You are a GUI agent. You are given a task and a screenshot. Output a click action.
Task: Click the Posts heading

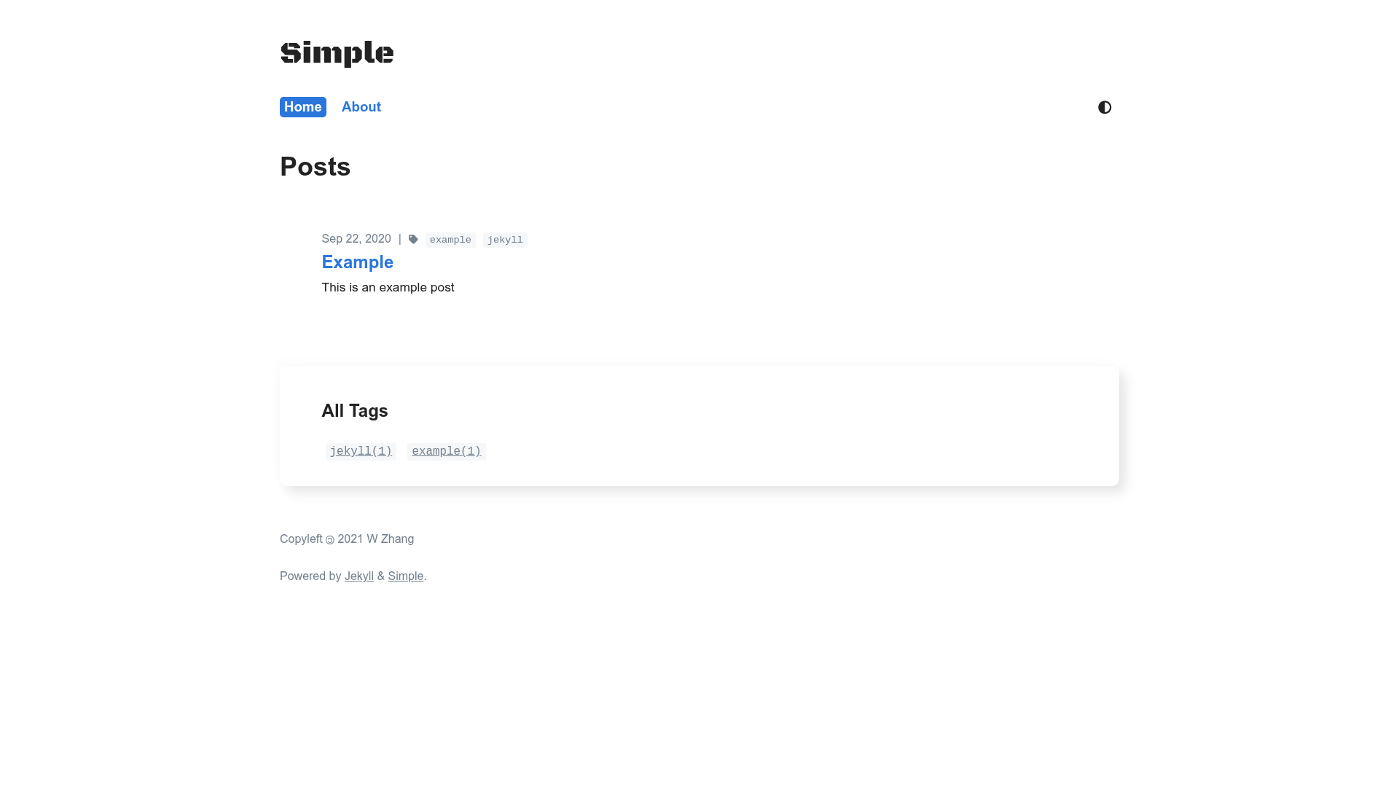tap(316, 167)
